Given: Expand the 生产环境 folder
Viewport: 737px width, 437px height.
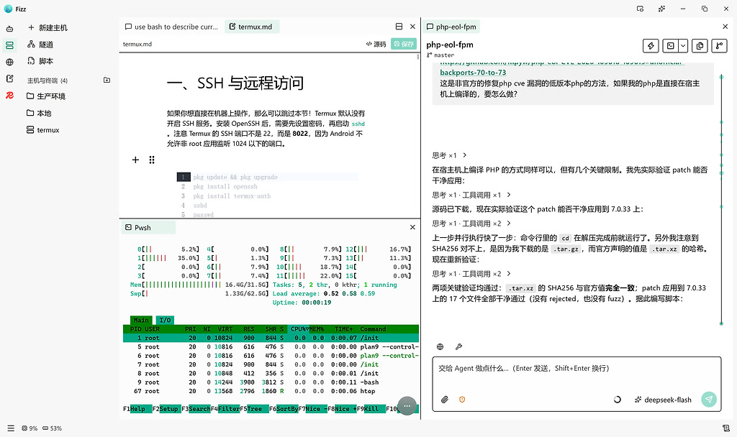Looking at the screenshot, I should 46,96.
